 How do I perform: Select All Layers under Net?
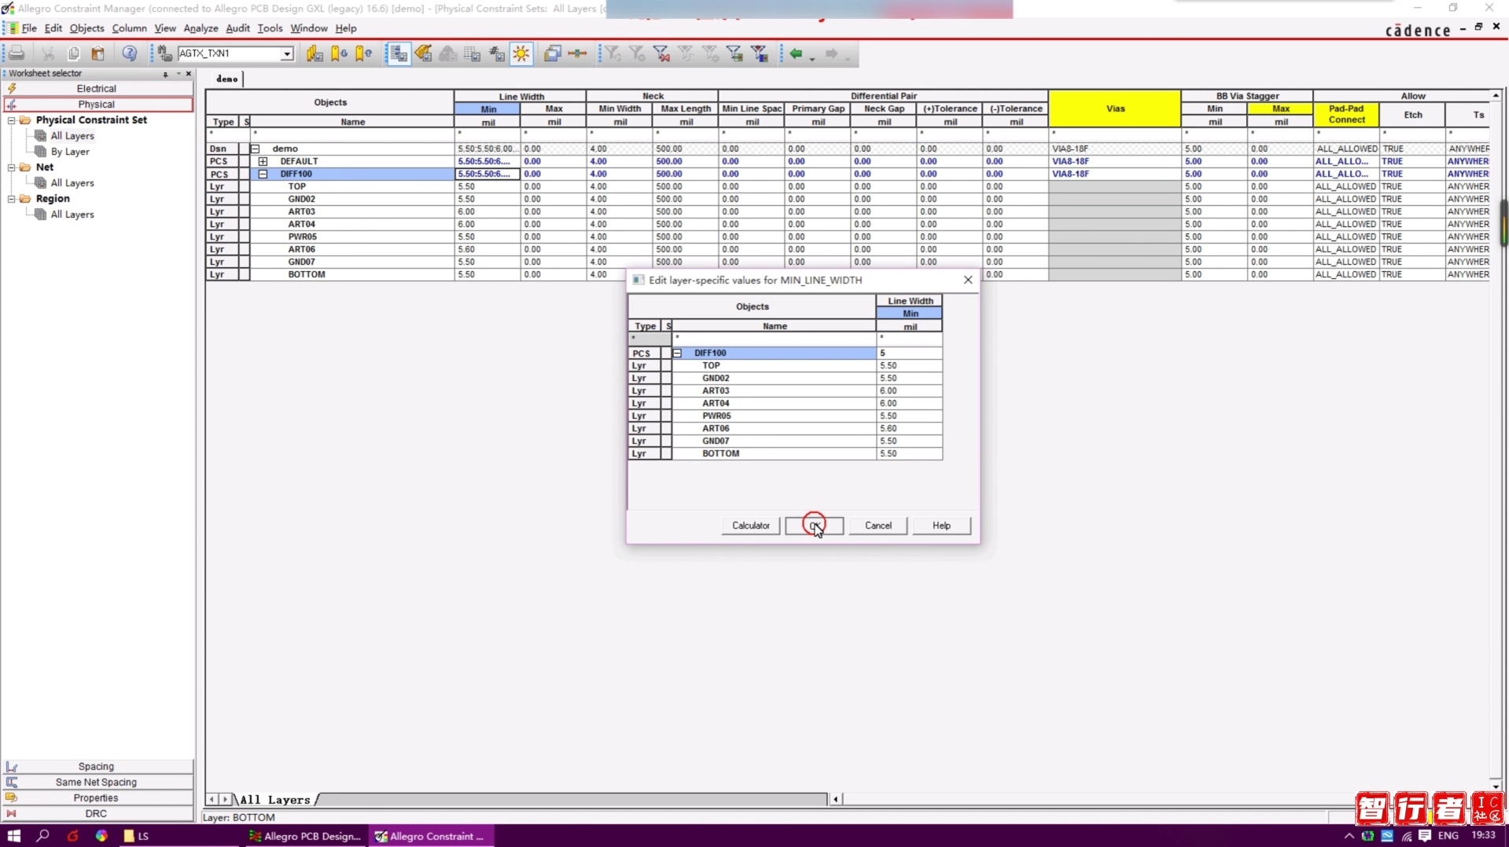click(x=72, y=183)
